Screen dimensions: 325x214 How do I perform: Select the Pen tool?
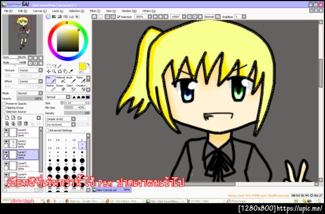[x=51, y=80]
